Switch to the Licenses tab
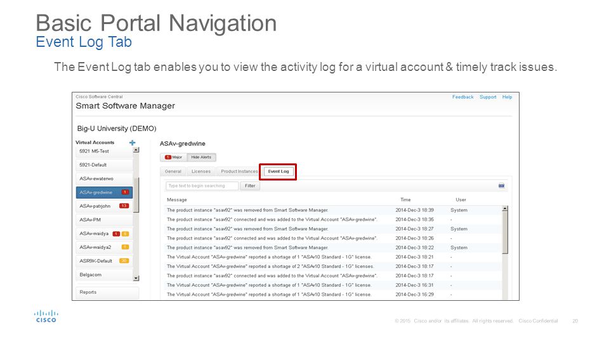Viewport: 609px width, 342px height. [201, 172]
